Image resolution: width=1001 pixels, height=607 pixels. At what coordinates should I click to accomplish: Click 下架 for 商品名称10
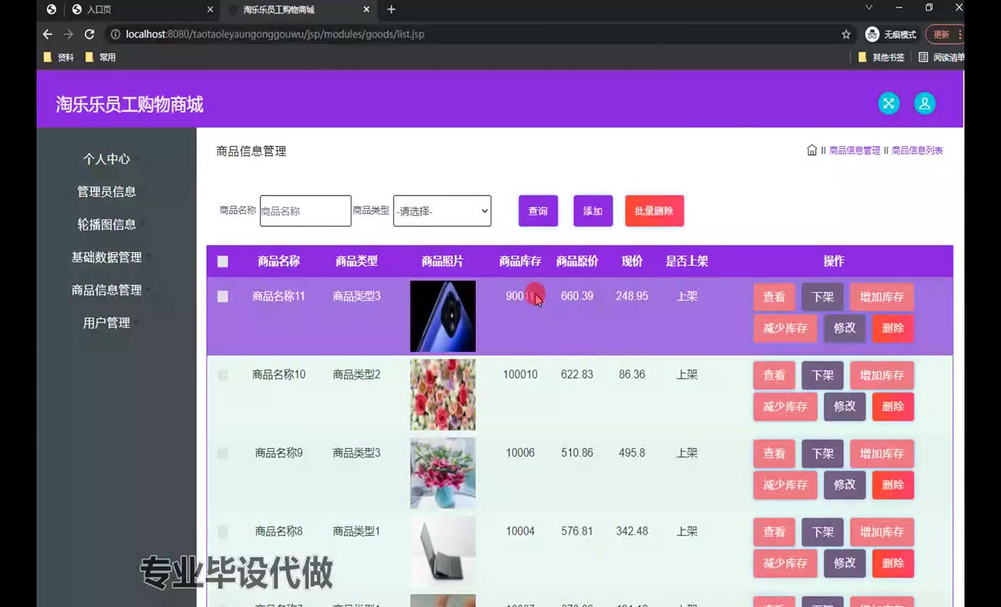click(822, 375)
